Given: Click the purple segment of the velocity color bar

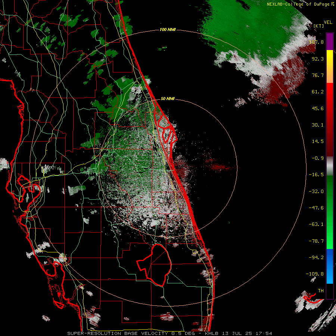Looking at the screenshot, I should pos(330,41).
